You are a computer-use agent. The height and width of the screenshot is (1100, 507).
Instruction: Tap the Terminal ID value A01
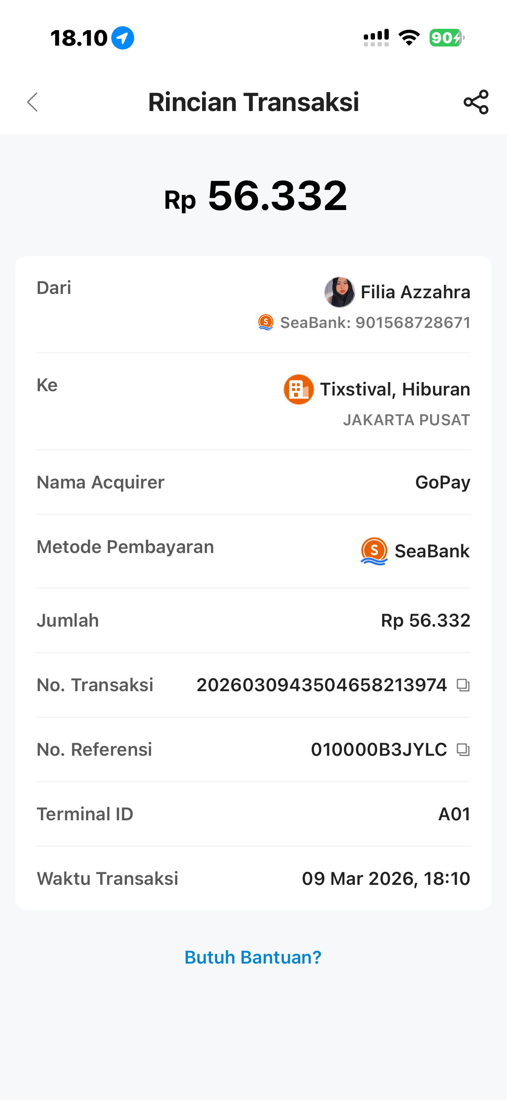pos(454,814)
